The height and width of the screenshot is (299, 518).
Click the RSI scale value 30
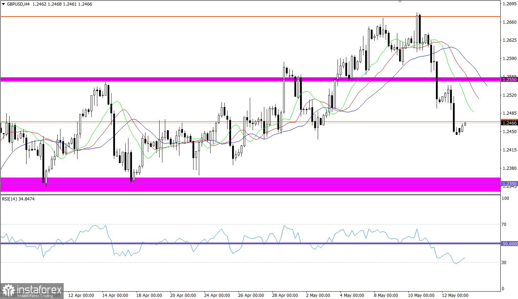coord(504,263)
